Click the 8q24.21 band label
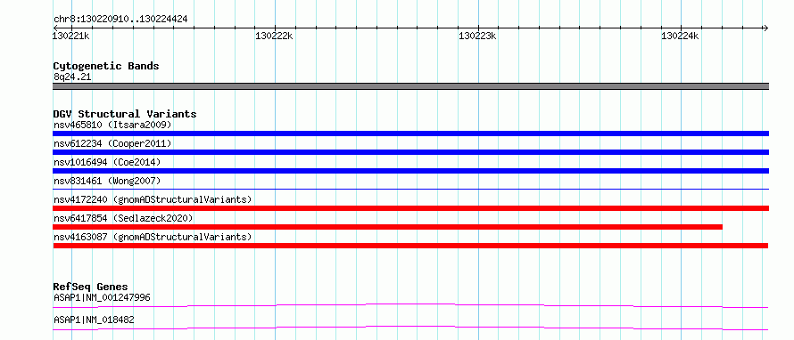Viewport: 794px width, 340px height. point(72,77)
